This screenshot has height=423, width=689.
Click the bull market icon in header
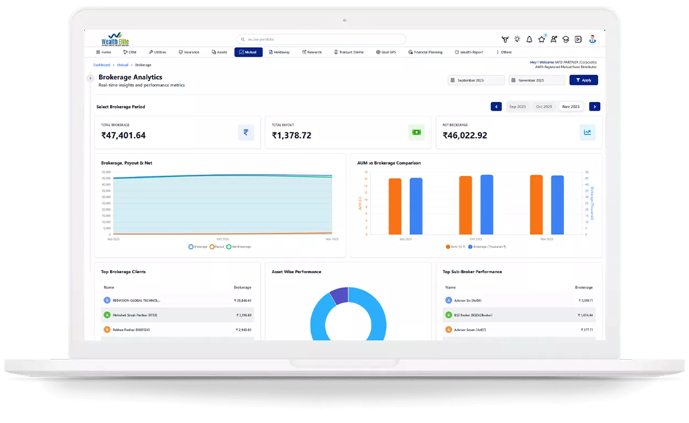pyautogui.click(x=505, y=39)
